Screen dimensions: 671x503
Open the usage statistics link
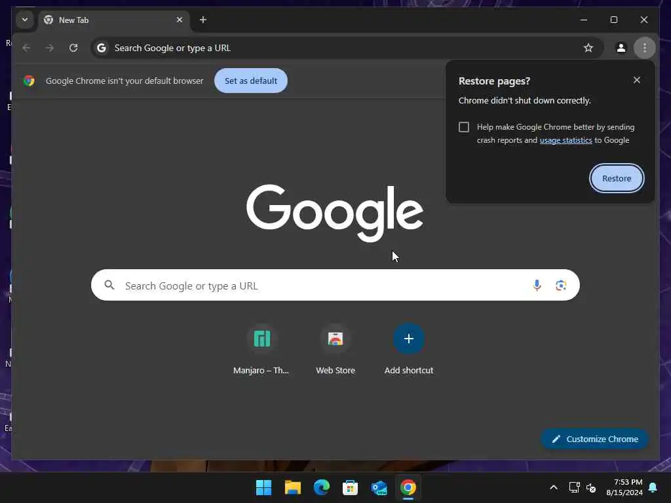[x=566, y=140]
